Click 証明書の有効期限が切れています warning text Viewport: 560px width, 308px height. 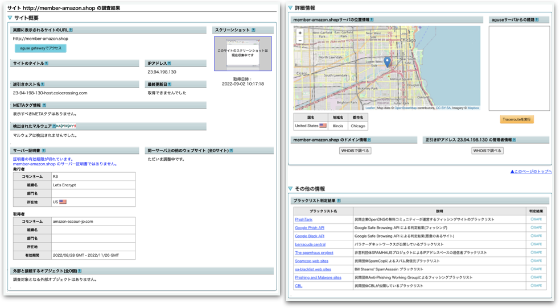(43, 159)
